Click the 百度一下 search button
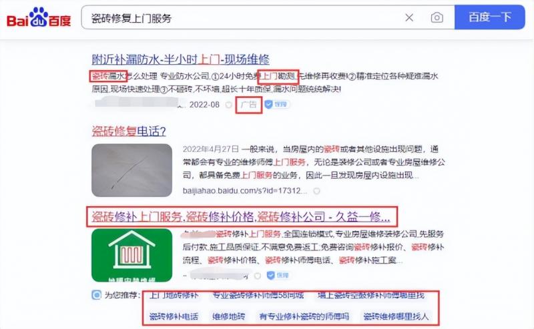 (x=489, y=18)
